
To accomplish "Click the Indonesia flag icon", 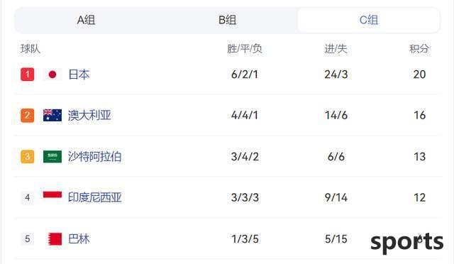I will click(x=52, y=194).
